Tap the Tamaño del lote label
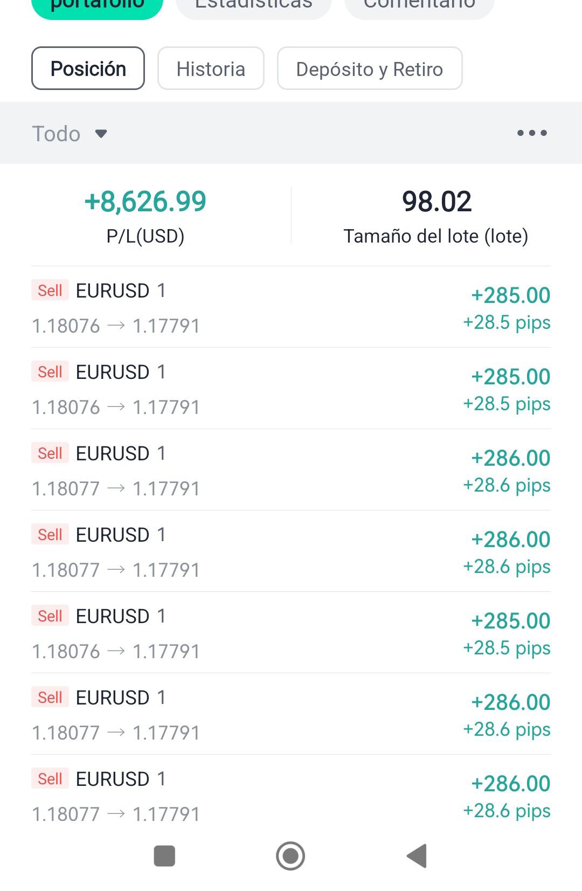This screenshot has height=891, width=582. coord(435,236)
